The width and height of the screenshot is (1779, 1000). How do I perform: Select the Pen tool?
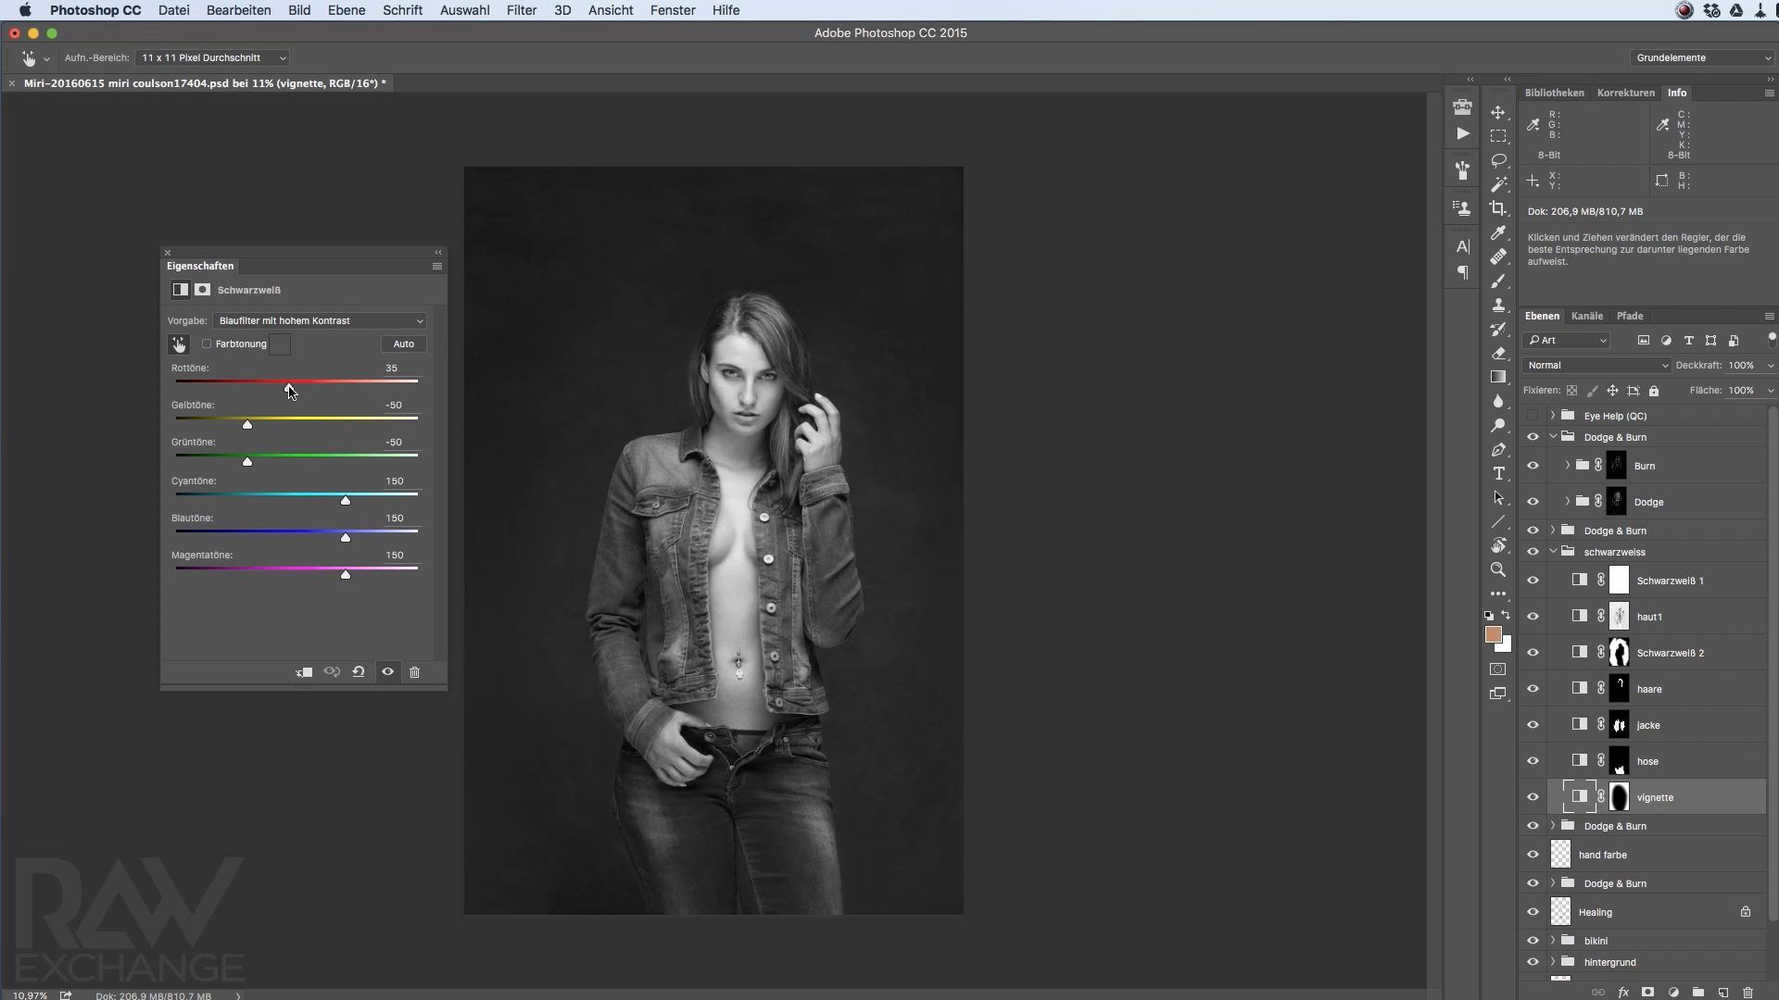tap(1498, 449)
